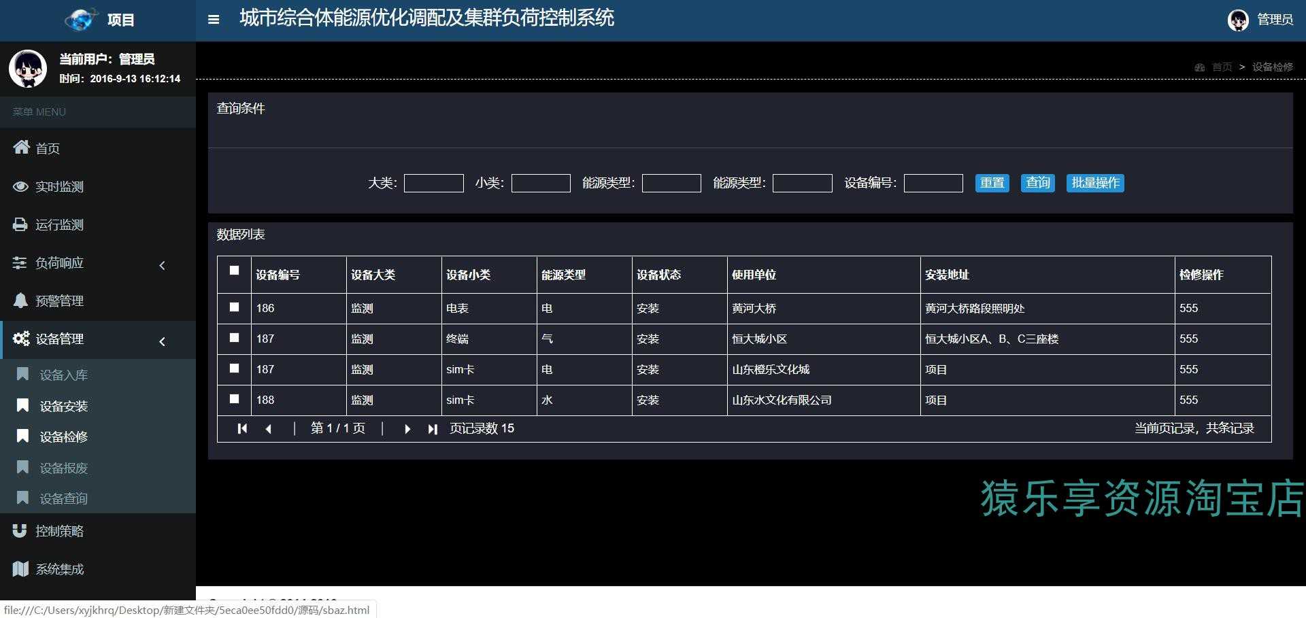Click the bookmark icon for 设备入库
1306x618 pixels.
pos(22,374)
